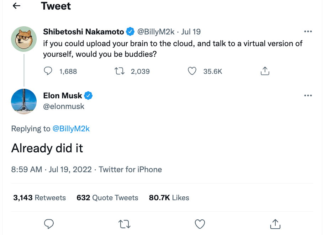323x235 pixels.
Task: View the 3,143 Retweets list
Action: pos(39,198)
